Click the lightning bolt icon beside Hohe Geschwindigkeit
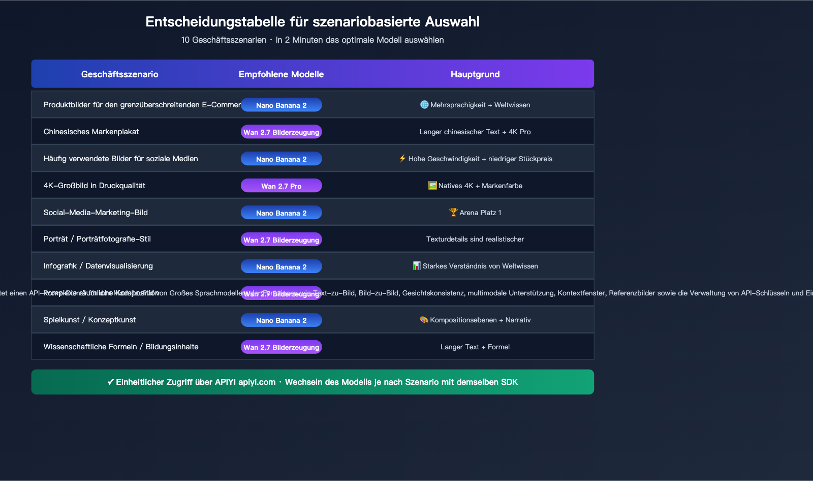Image resolution: width=813 pixels, height=481 pixels. pos(402,159)
